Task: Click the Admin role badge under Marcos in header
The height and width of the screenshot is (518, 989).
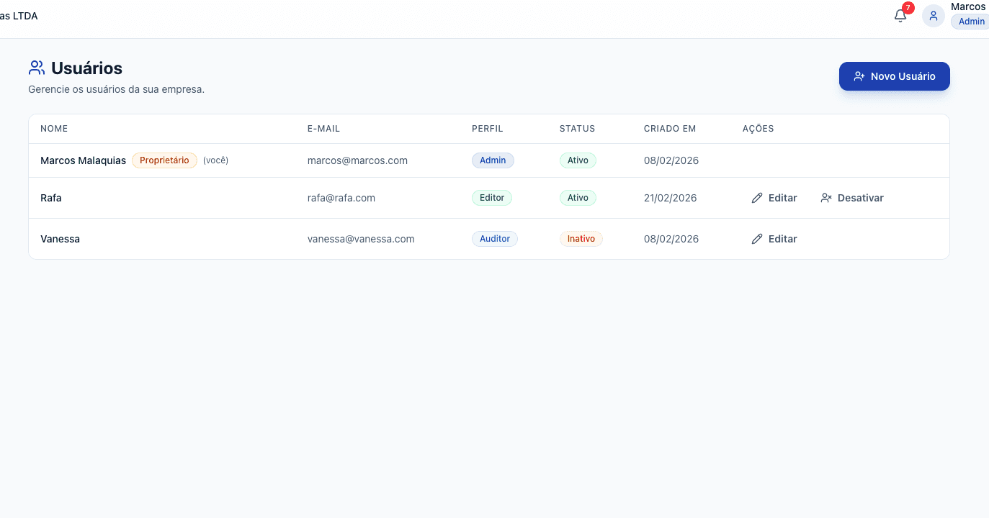Action: (970, 22)
